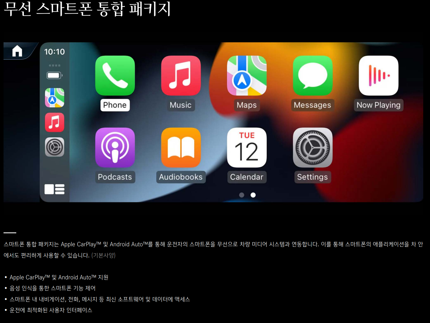This screenshot has height=323, width=430.
Task: Open Maps from the CarPlay sidebar
Action: click(x=54, y=98)
